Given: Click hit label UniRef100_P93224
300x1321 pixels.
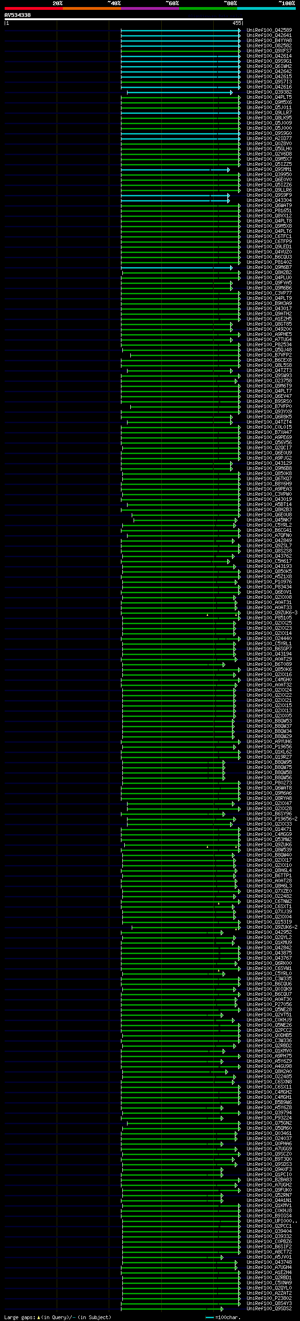Looking at the screenshot, I should click(x=269, y=1118).
